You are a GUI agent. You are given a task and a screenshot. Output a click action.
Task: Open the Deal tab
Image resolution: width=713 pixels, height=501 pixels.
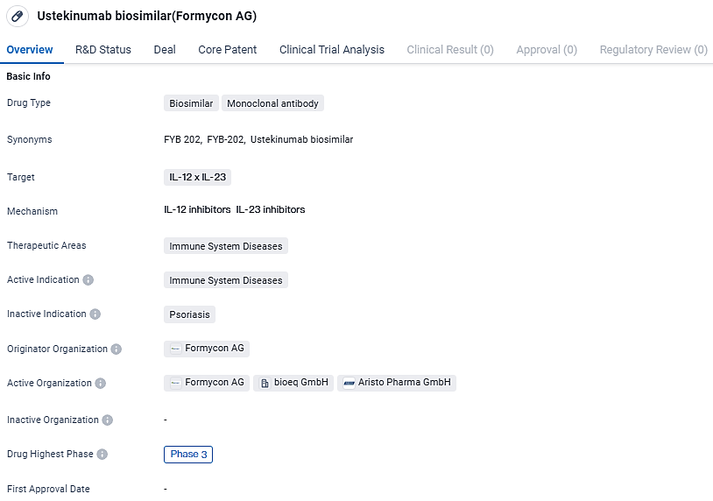coord(165,50)
